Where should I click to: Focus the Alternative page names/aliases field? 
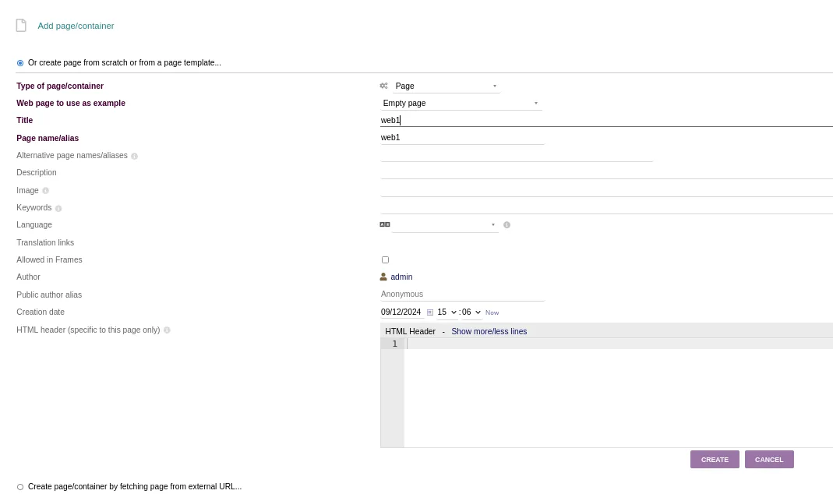pos(517,155)
